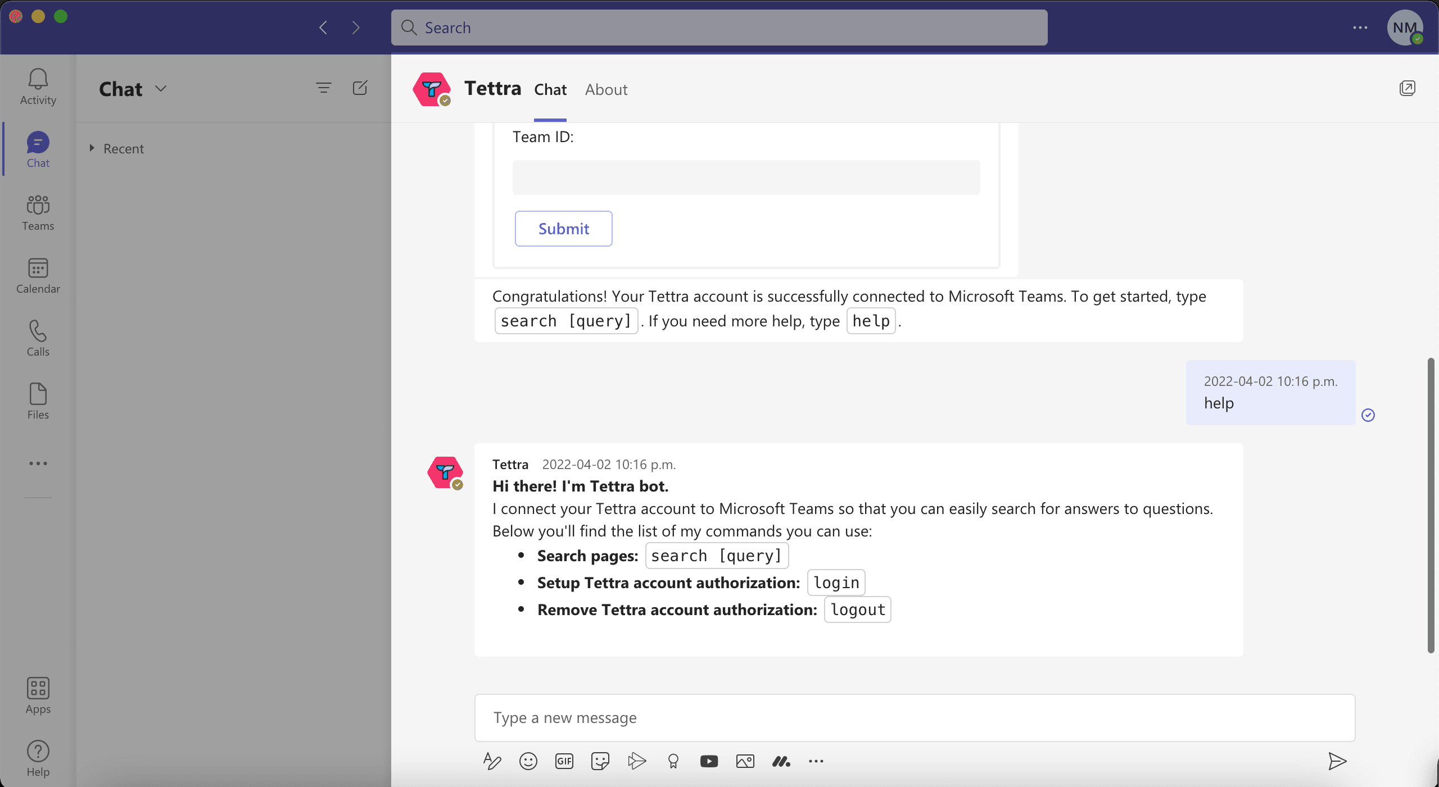Click the Tettra bot header logo
This screenshot has height=787, width=1439.
[432, 89]
